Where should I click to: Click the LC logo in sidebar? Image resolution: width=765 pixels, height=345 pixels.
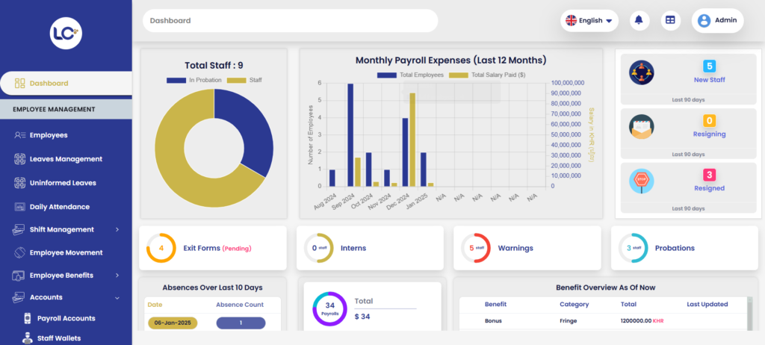point(66,31)
